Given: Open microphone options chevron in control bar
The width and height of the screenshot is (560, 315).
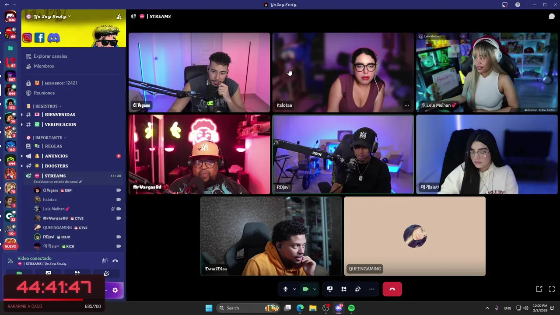Looking at the screenshot, I should [294, 289].
